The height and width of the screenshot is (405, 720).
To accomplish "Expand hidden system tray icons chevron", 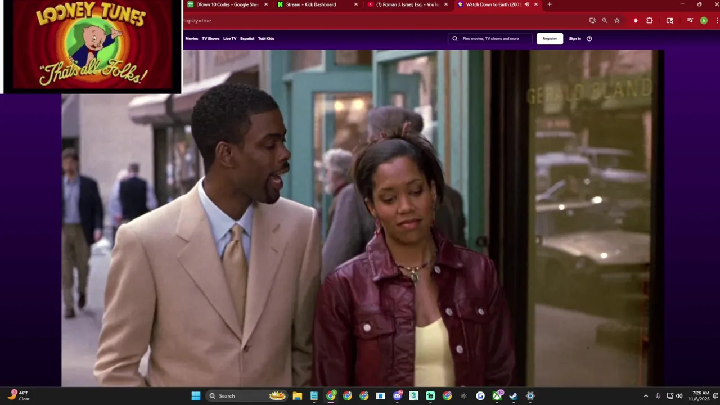I will (x=646, y=396).
